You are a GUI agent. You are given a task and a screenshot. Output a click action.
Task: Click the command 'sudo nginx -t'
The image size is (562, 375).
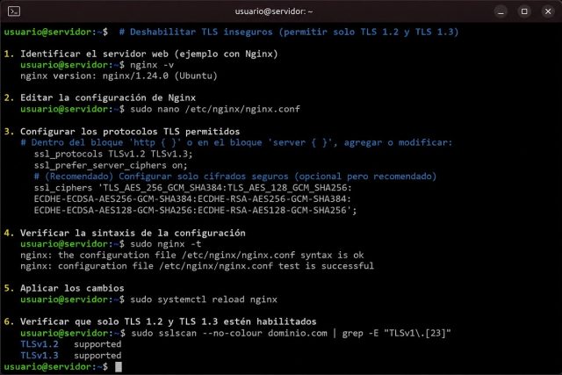coord(166,244)
